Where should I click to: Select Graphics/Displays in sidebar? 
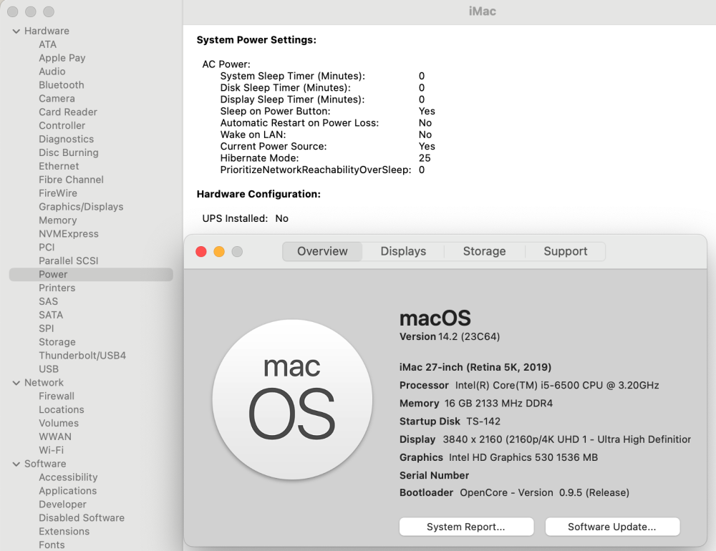tap(81, 207)
